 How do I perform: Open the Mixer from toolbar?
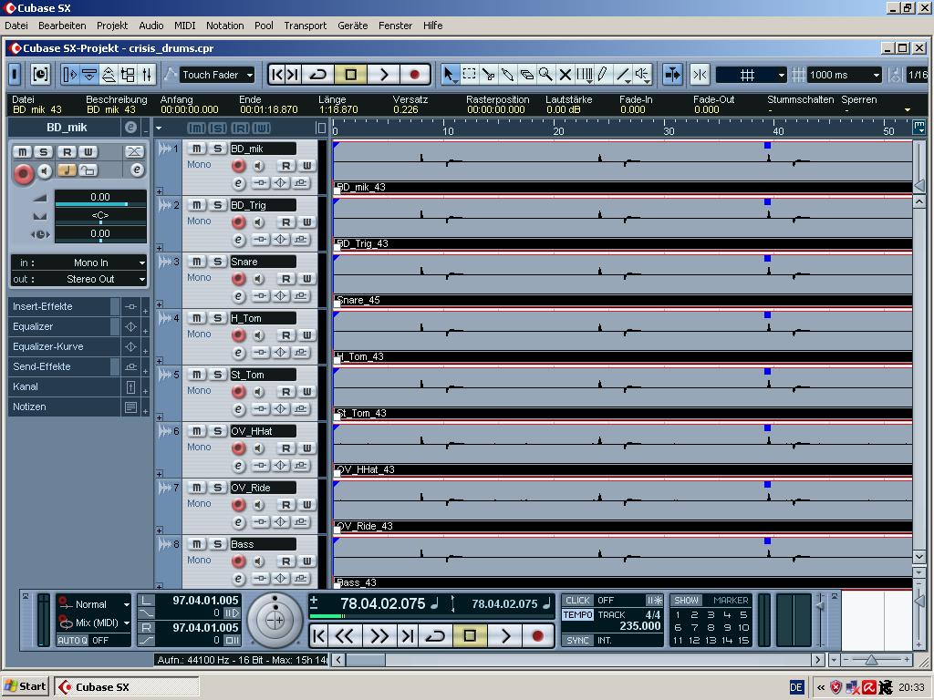[147, 75]
